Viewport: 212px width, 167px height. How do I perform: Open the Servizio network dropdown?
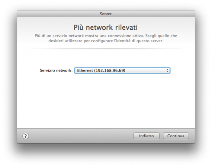coord(122,71)
